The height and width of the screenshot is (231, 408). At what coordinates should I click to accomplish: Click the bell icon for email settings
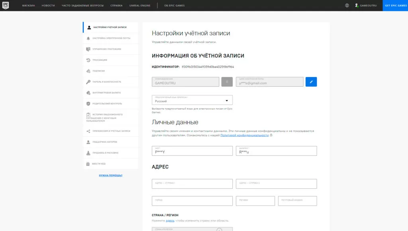[x=89, y=38]
